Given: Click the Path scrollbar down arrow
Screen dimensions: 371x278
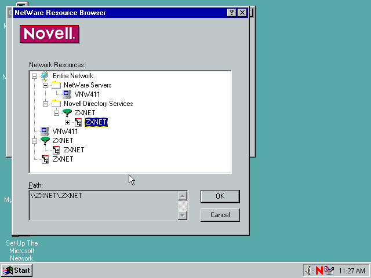Looking at the screenshot, I should [x=183, y=215].
